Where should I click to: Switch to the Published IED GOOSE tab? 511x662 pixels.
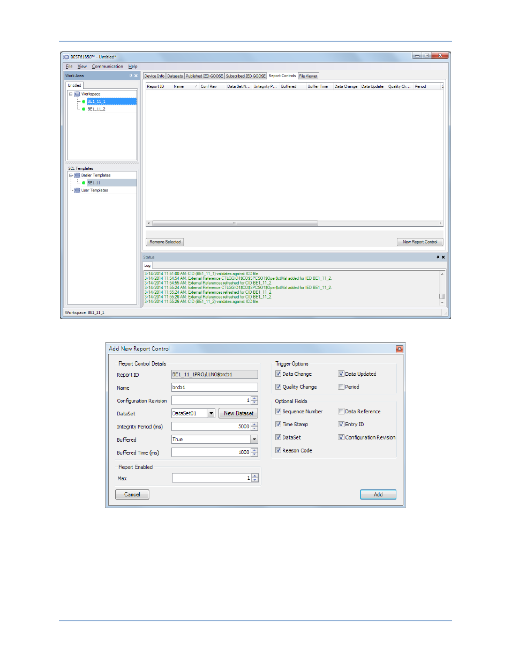204,76
